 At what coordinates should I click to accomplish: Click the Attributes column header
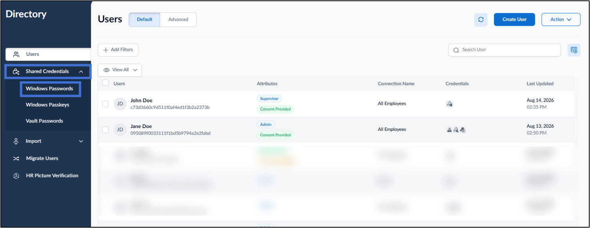(x=267, y=84)
